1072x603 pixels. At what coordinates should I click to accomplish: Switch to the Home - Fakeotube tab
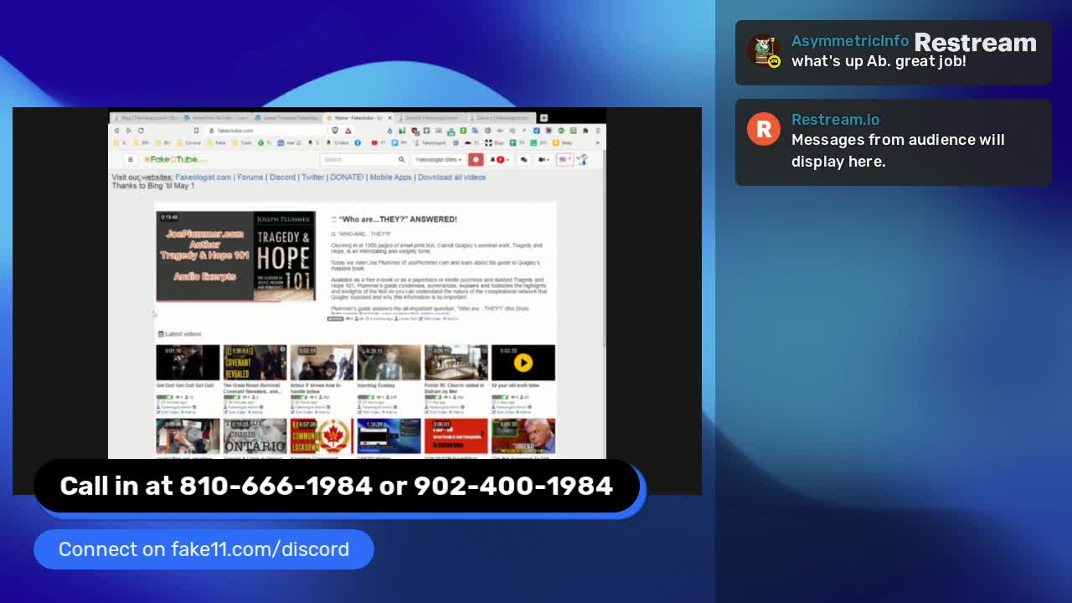pyautogui.click(x=358, y=117)
